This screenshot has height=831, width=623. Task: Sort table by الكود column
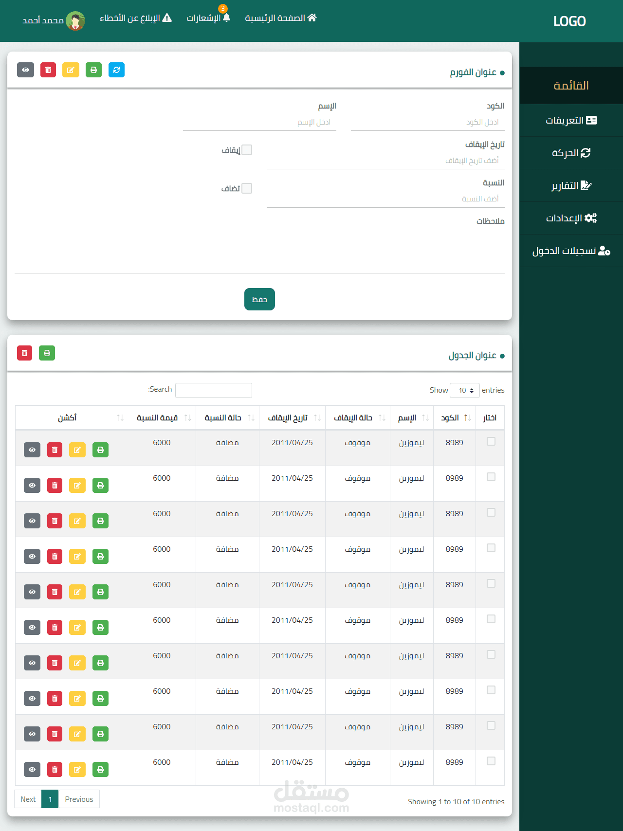click(x=455, y=418)
